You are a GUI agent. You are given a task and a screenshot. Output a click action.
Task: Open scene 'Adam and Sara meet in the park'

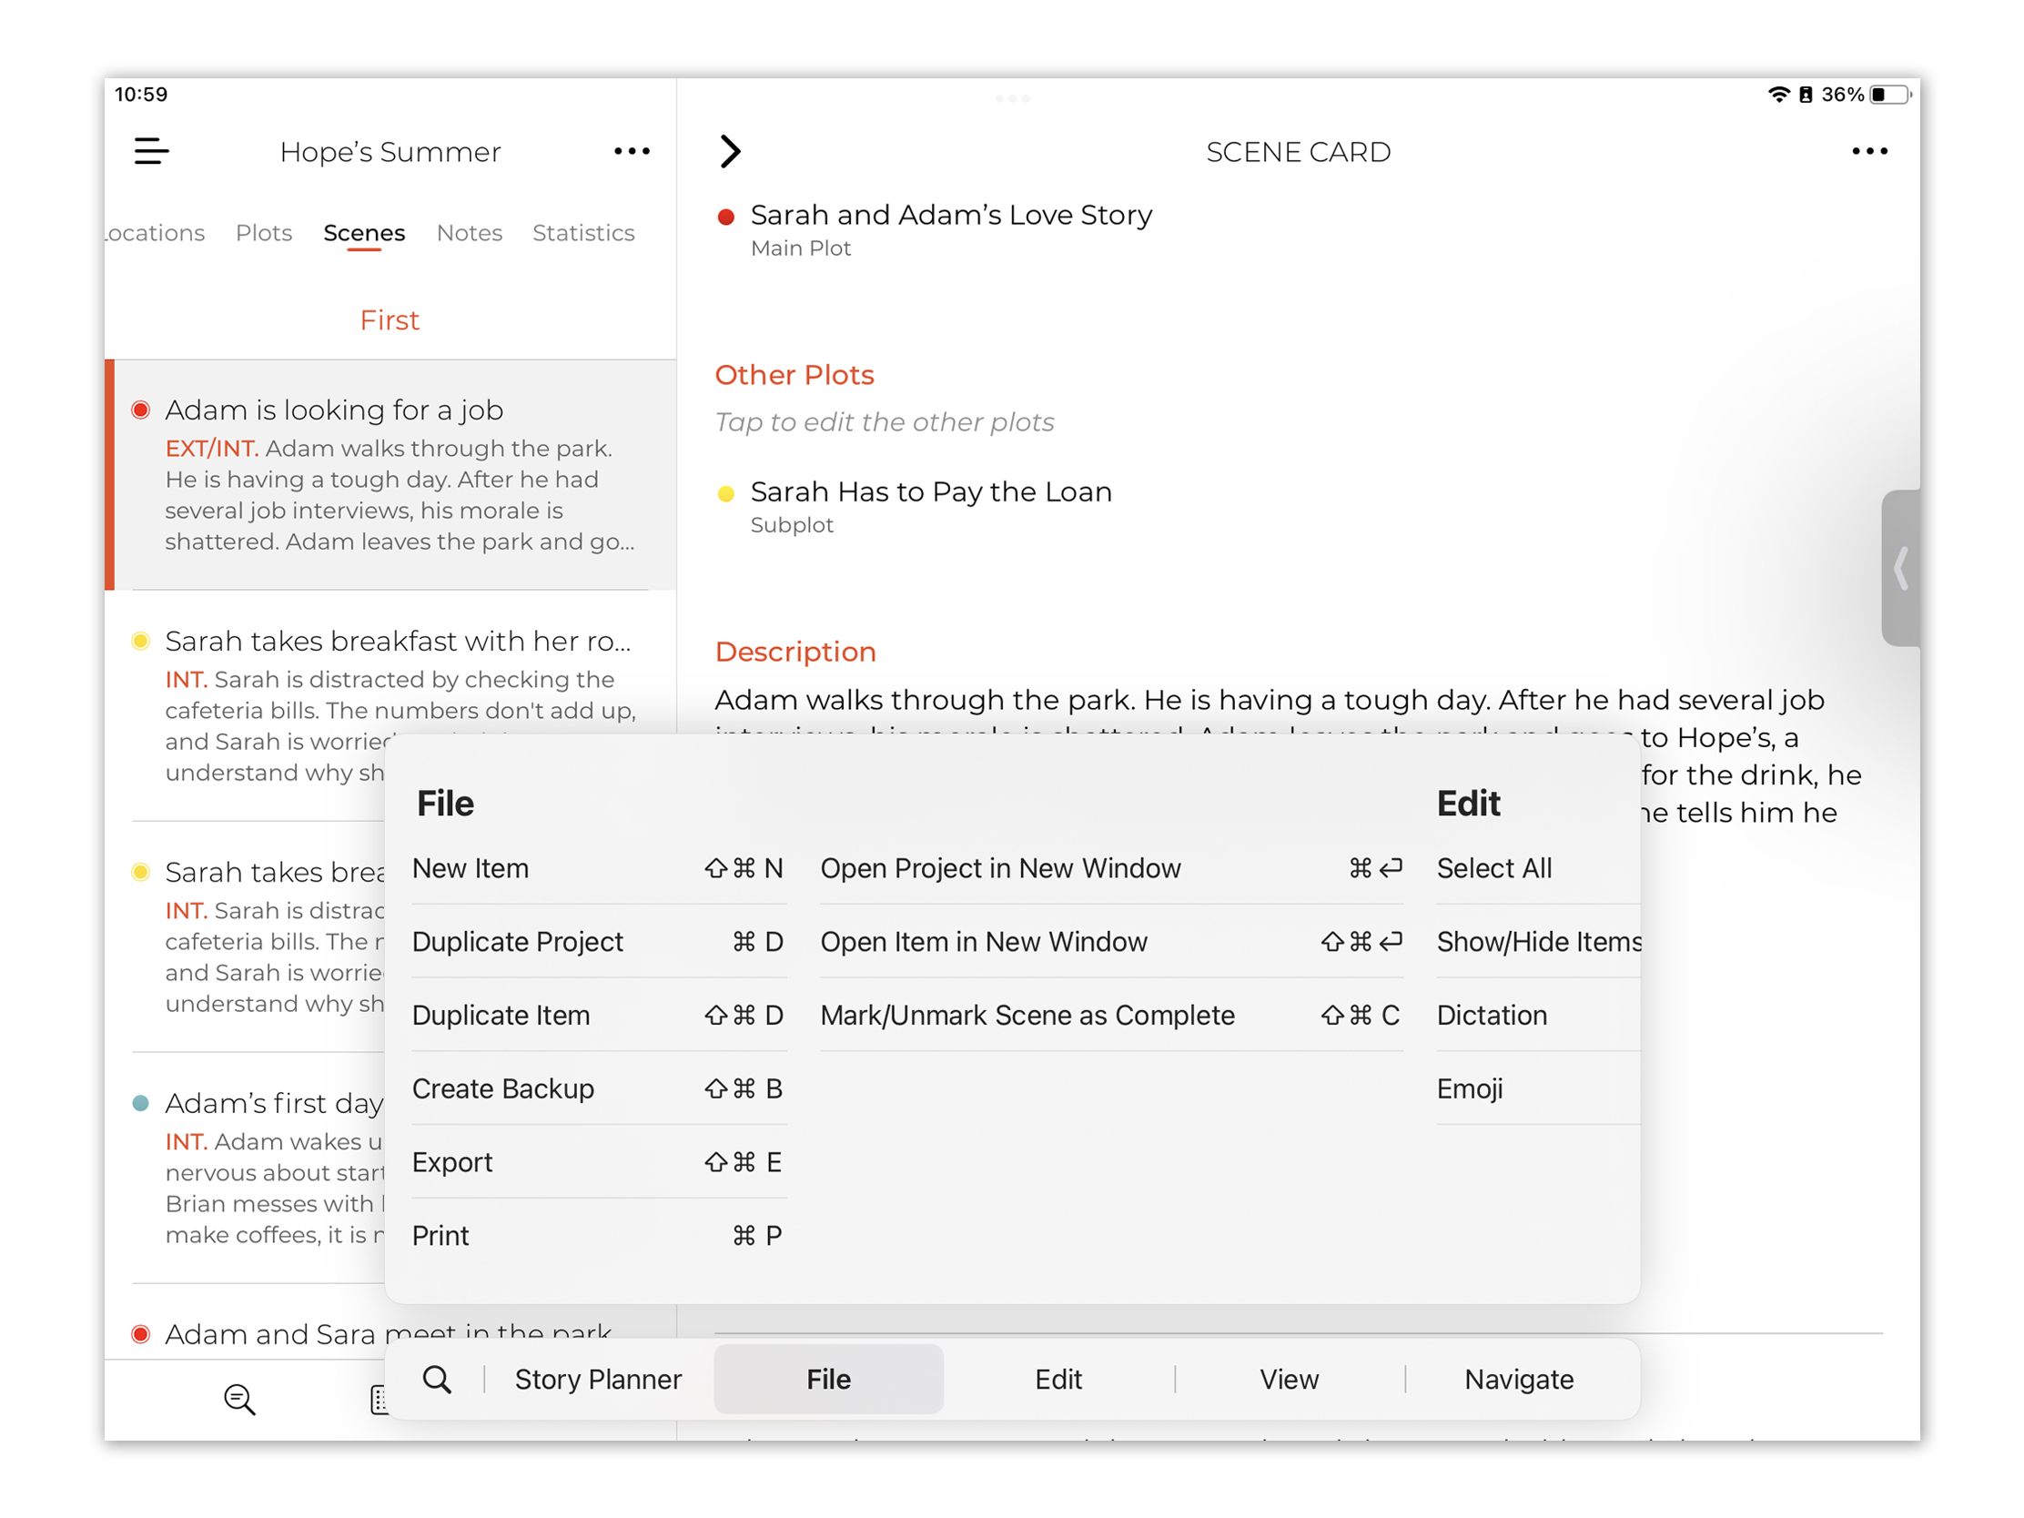(x=389, y=1333)
